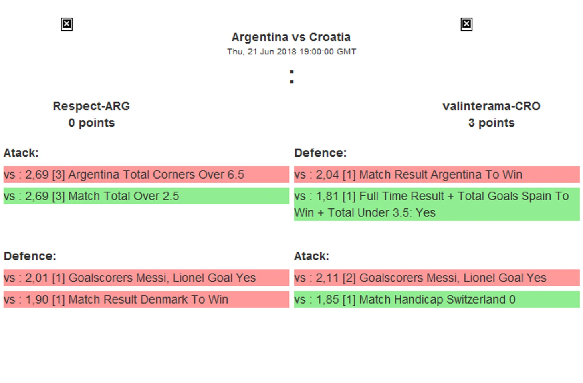
Task: Click Match Result Argentina To Win row
Action: (436, 175)
